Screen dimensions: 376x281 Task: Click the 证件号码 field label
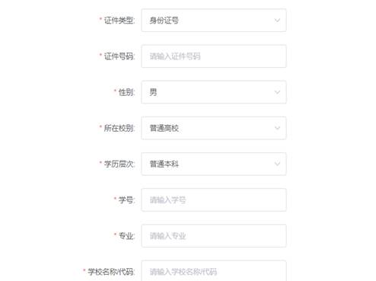coord(119,56)
